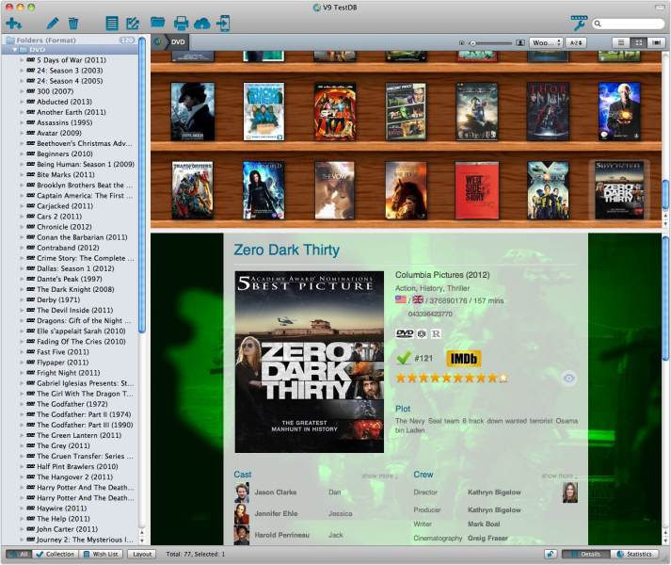Click show more link for Crew

tap(559, 476)
